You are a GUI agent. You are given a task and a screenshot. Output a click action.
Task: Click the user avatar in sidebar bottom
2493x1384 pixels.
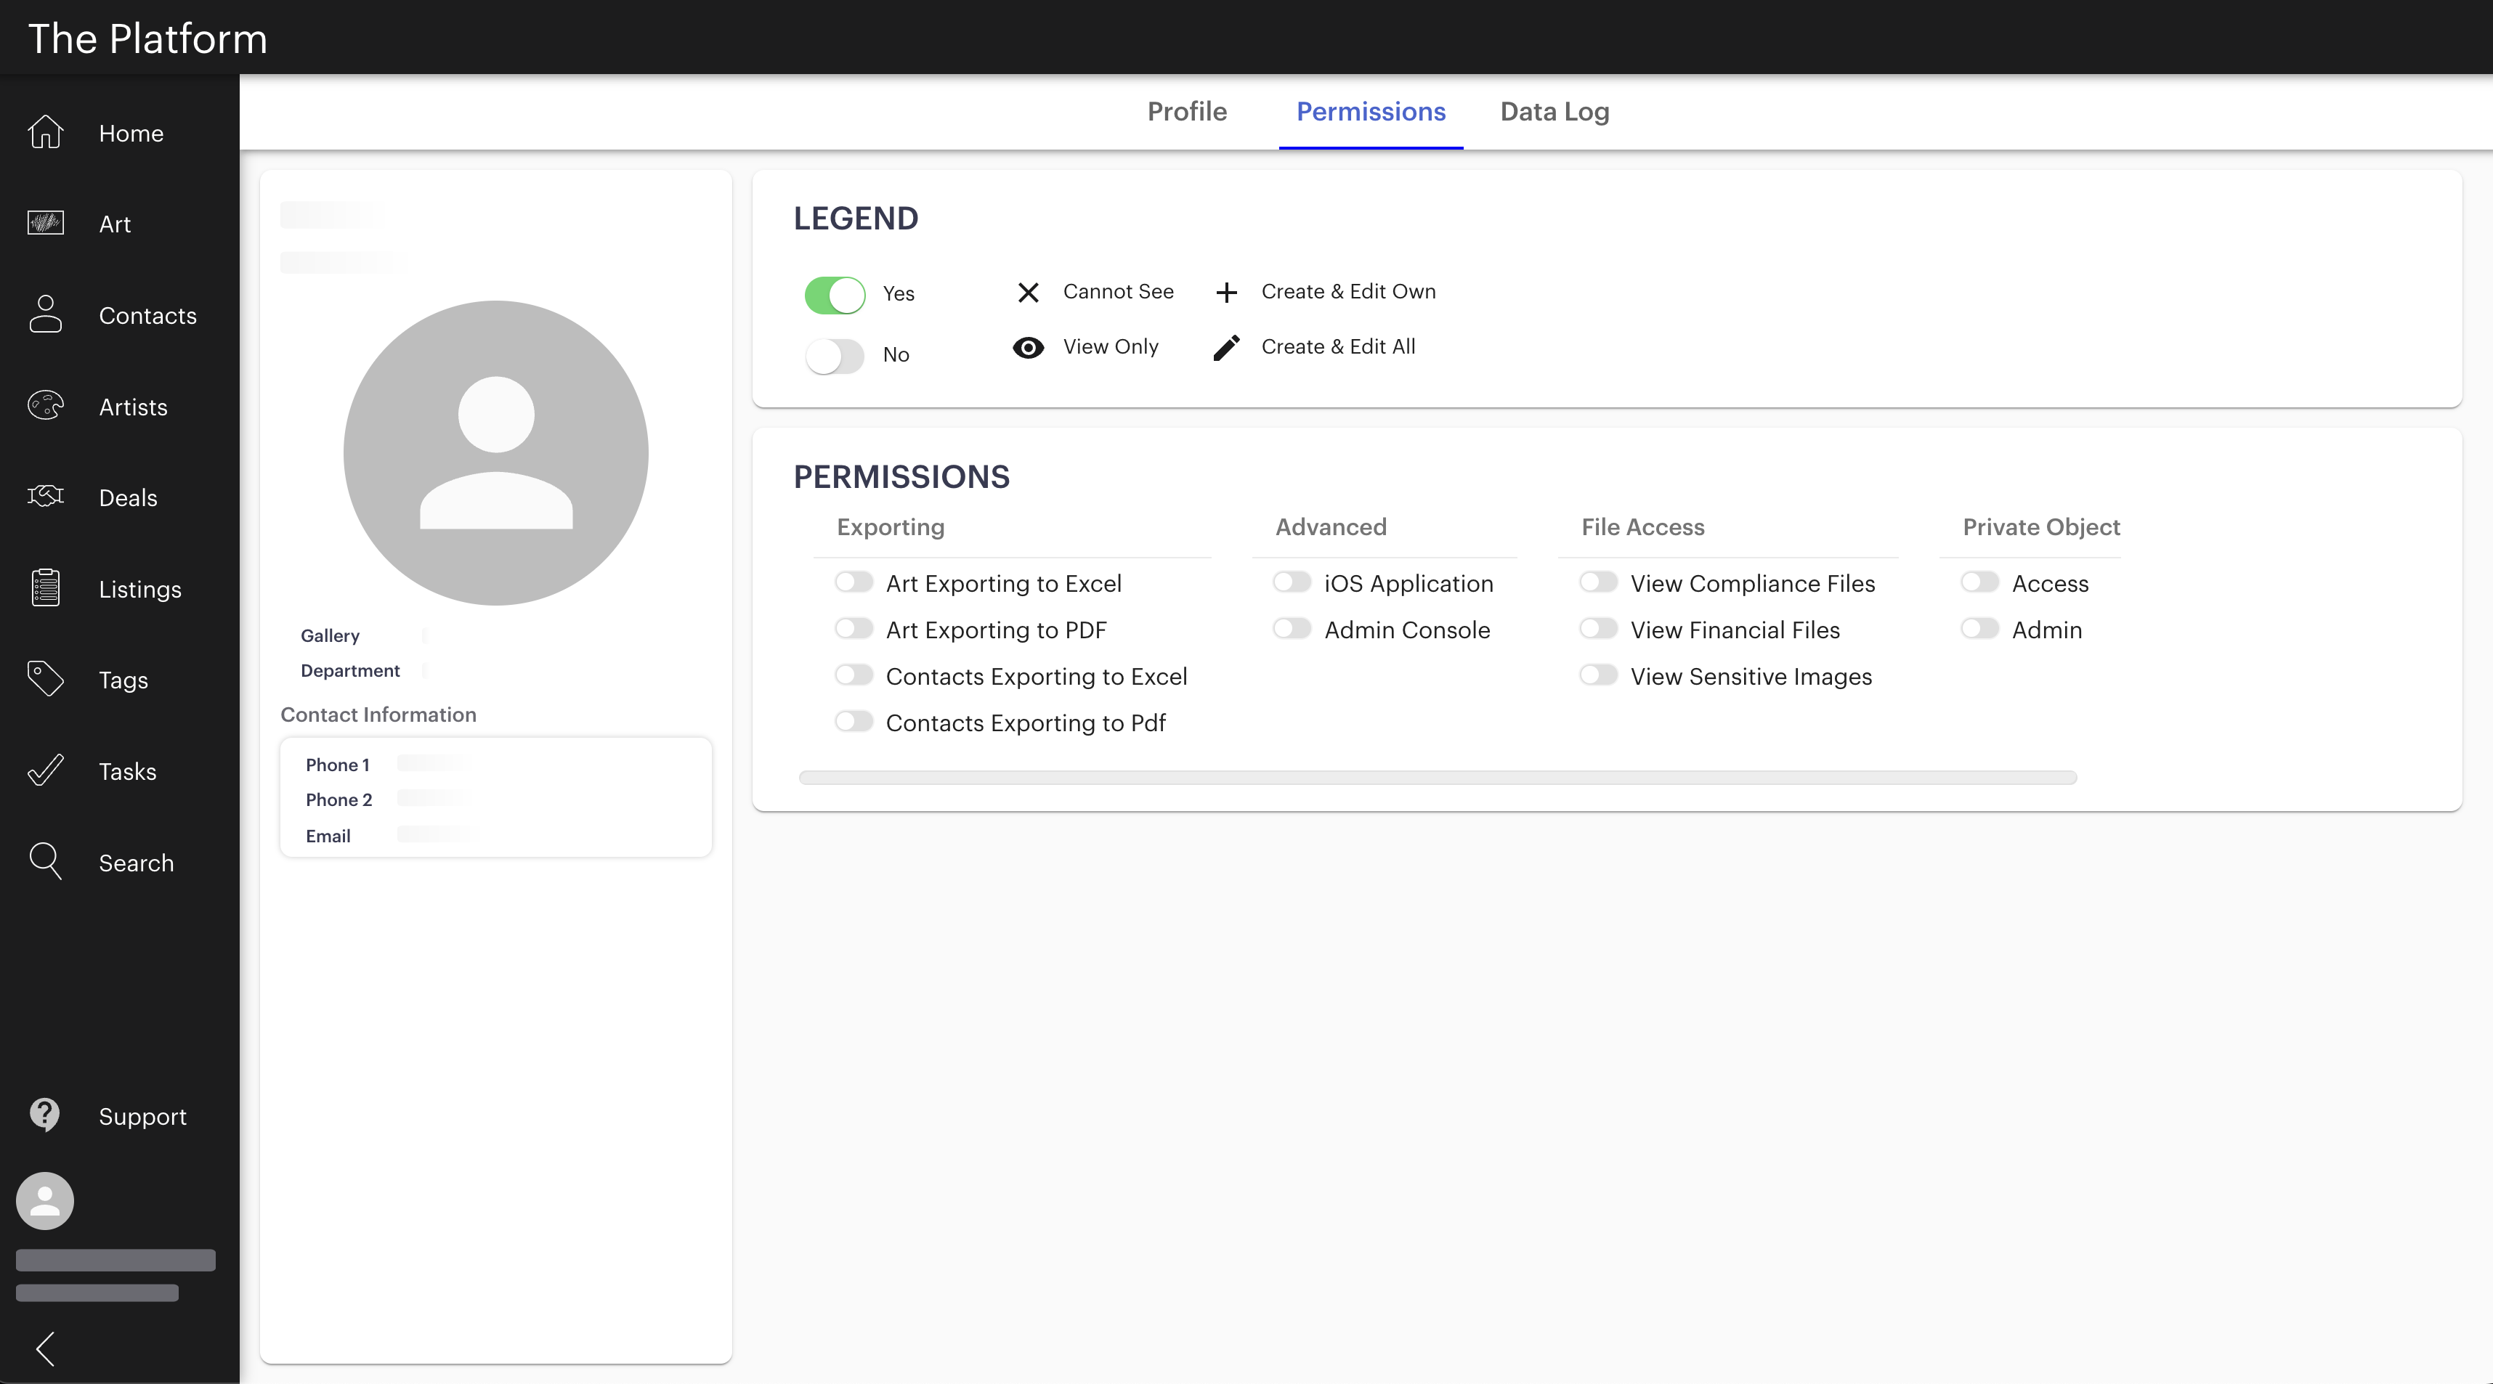(46, 1202)
